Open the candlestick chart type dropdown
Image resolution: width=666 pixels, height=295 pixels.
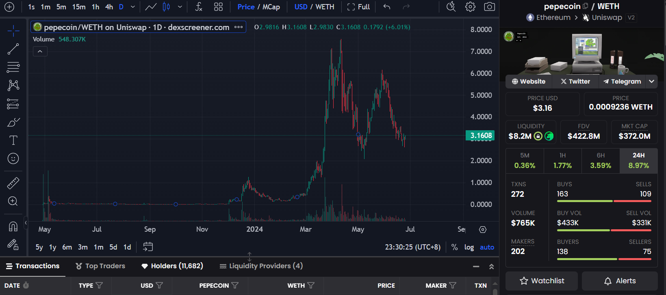(x=180, y=7)
